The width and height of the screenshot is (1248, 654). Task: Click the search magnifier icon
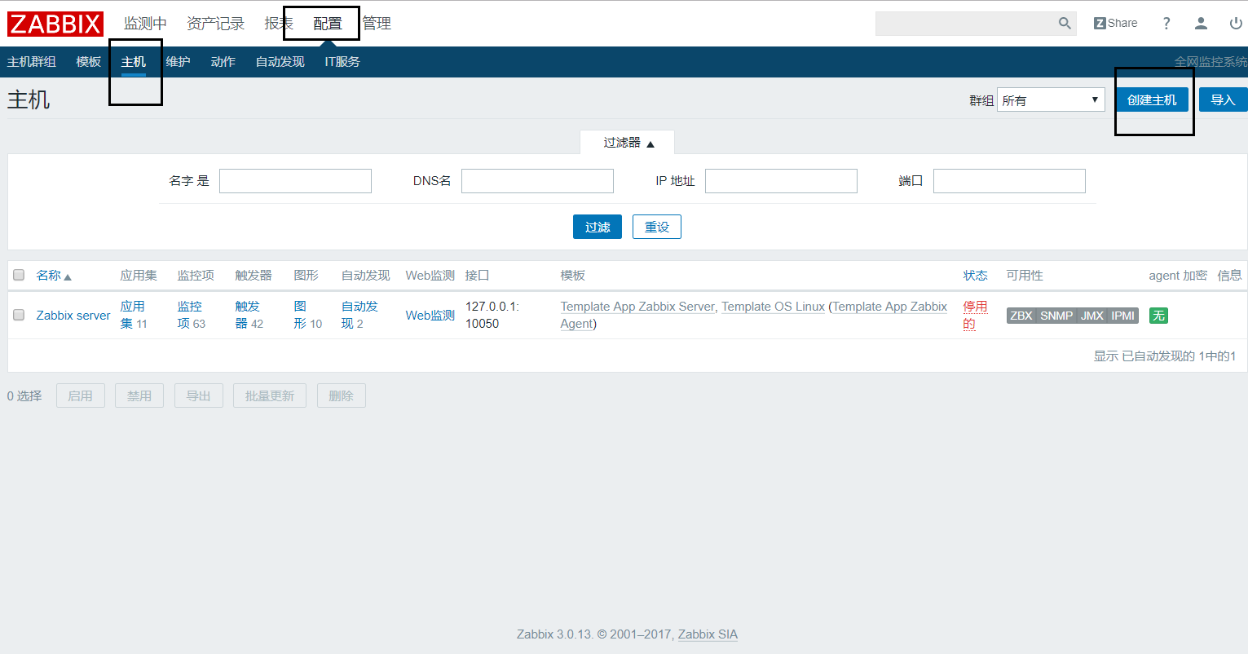coord(1065,24)
